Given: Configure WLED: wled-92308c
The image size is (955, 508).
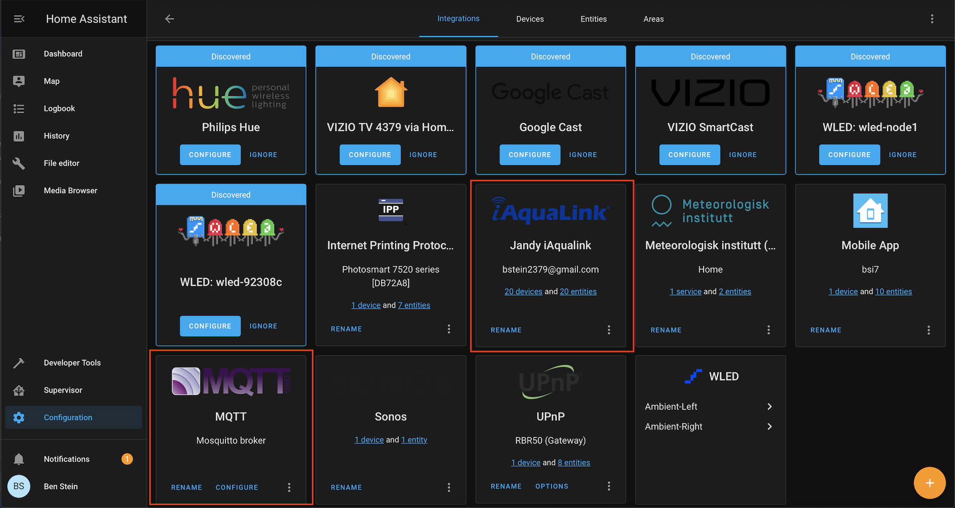Looking at the screenshot, I should (x=210, y=326).
